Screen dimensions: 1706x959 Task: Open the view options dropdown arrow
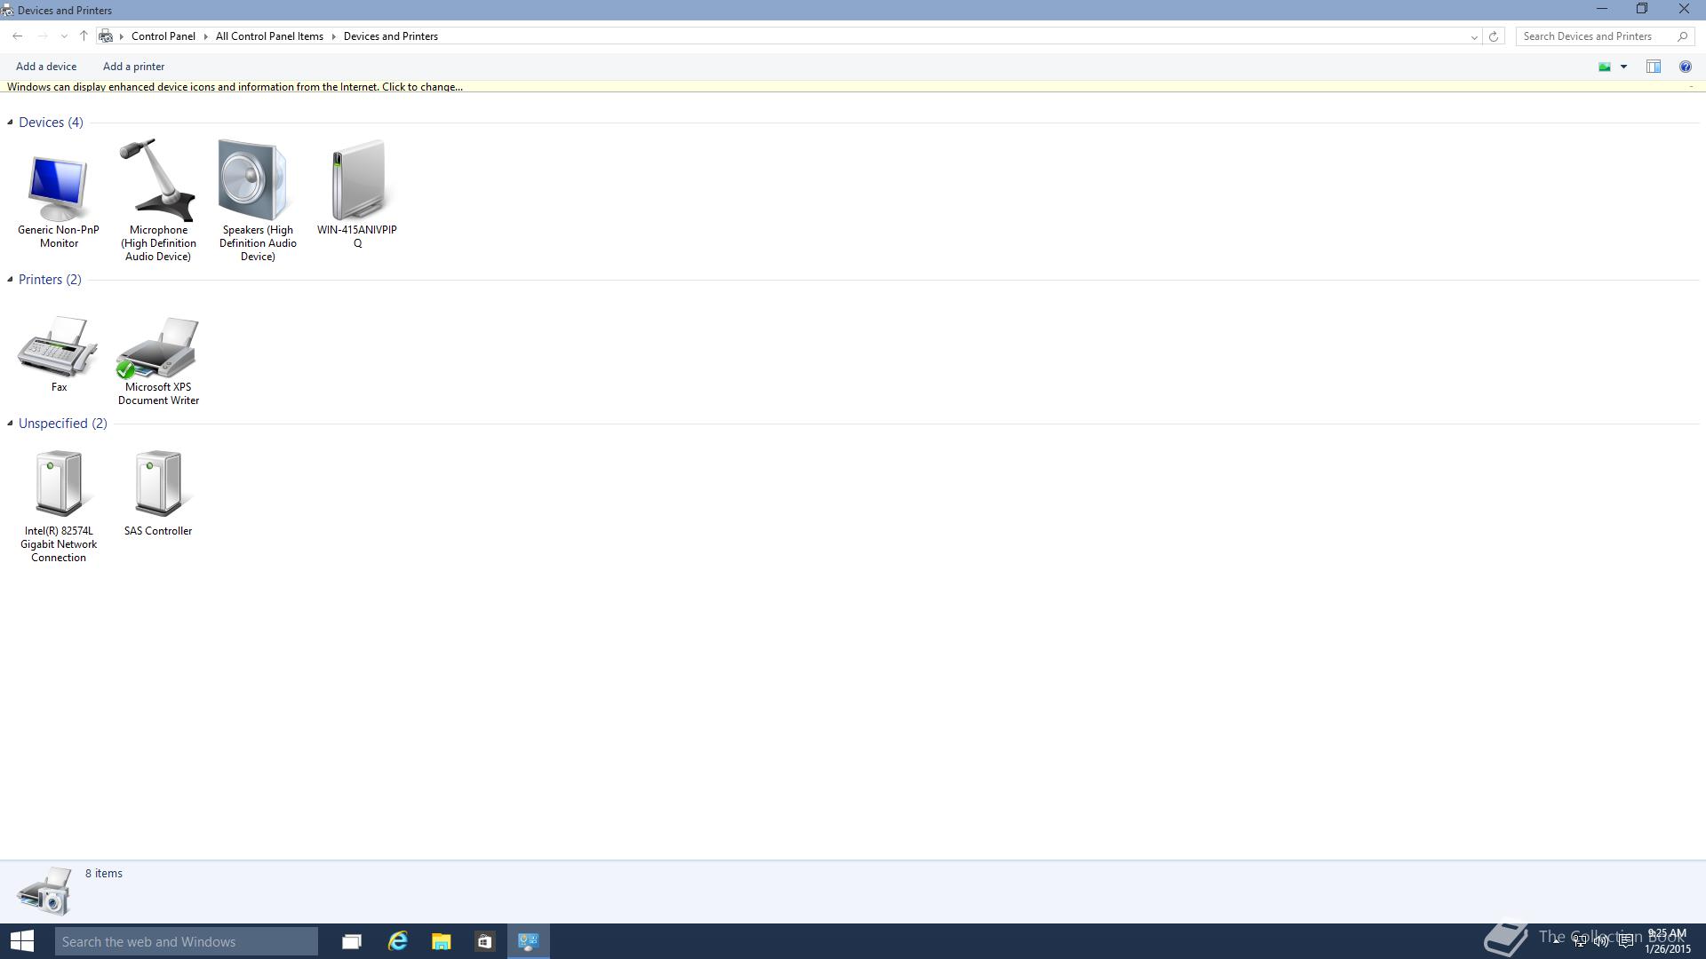1623,67
